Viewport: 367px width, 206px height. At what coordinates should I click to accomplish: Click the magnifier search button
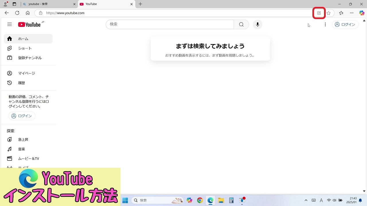click(241, 24)
